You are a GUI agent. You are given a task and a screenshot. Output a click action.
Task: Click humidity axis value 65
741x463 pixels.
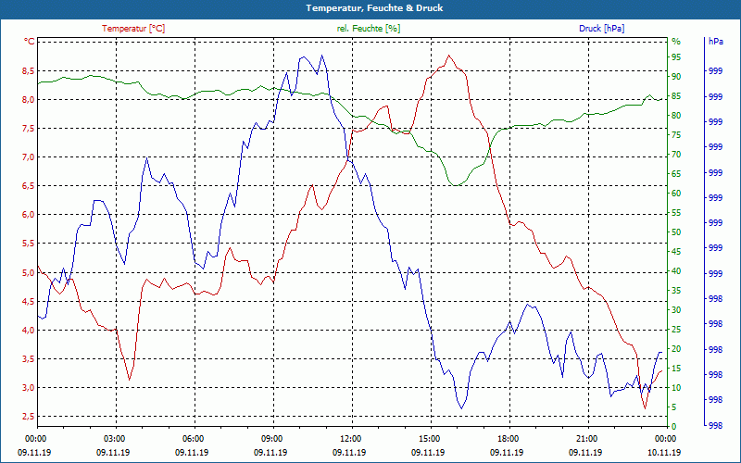pos(676,174)
